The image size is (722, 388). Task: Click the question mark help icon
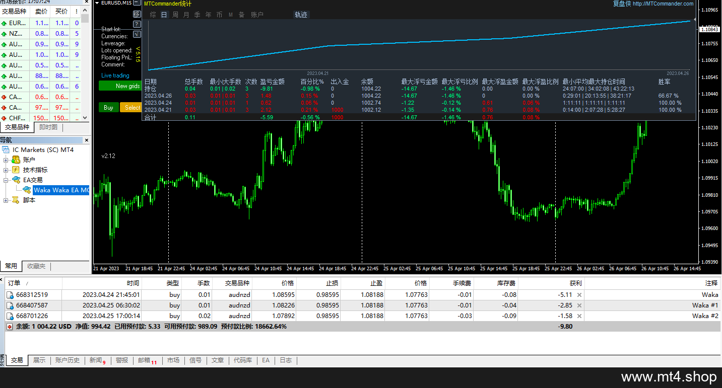coord(137,24)
